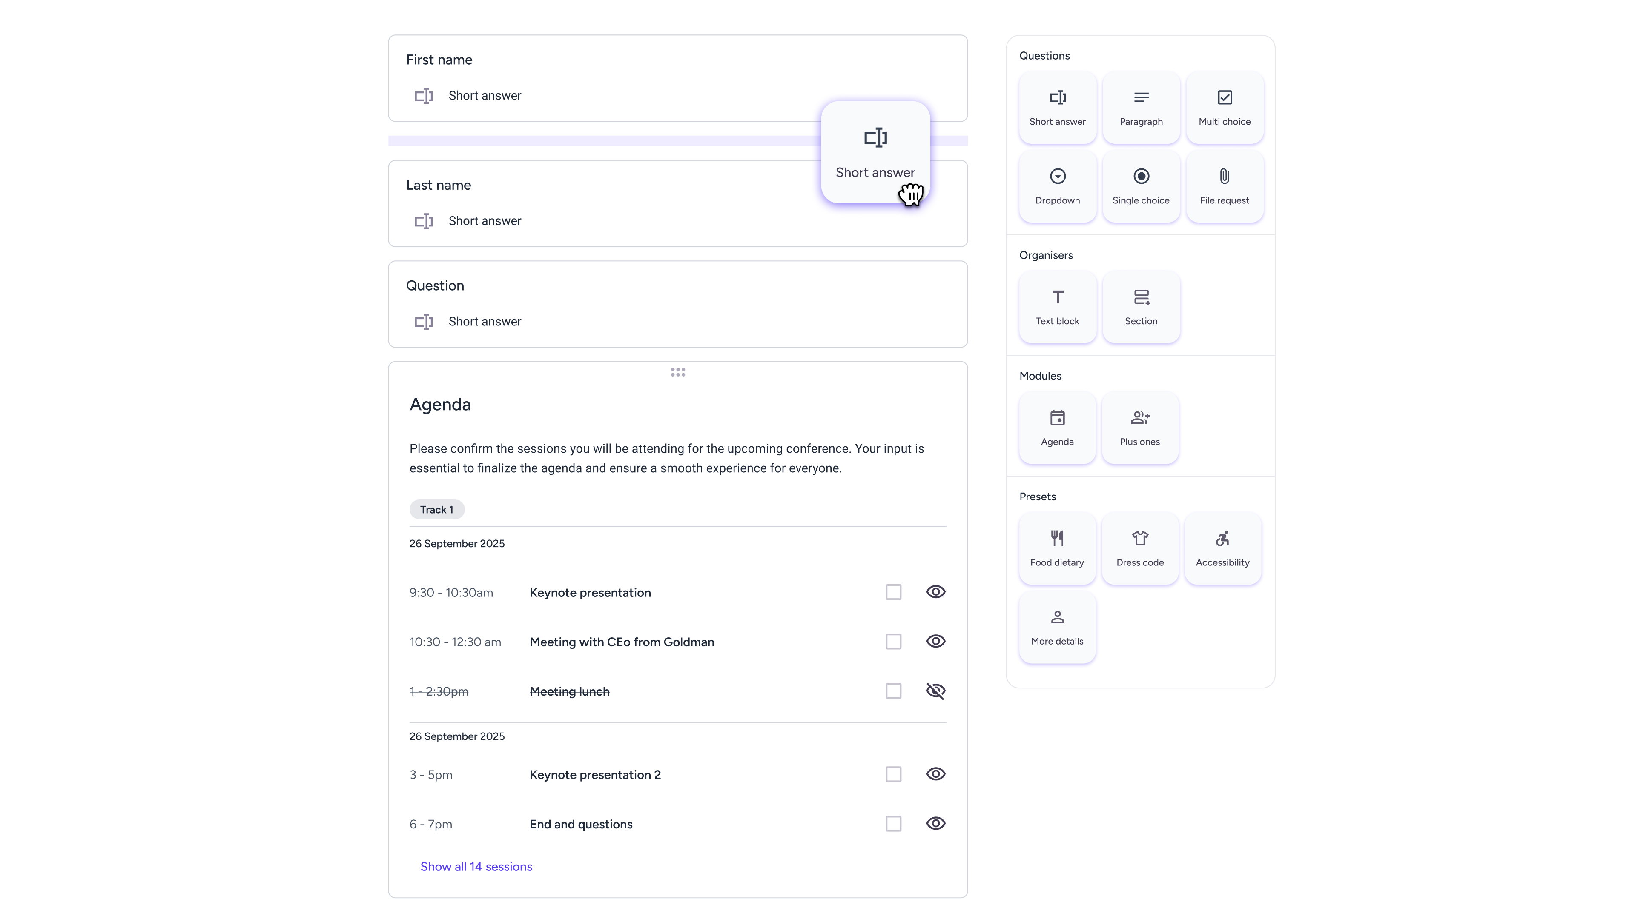Click short answer icon under Last name
Viewport: 1635px width, 919px height.
423,221
